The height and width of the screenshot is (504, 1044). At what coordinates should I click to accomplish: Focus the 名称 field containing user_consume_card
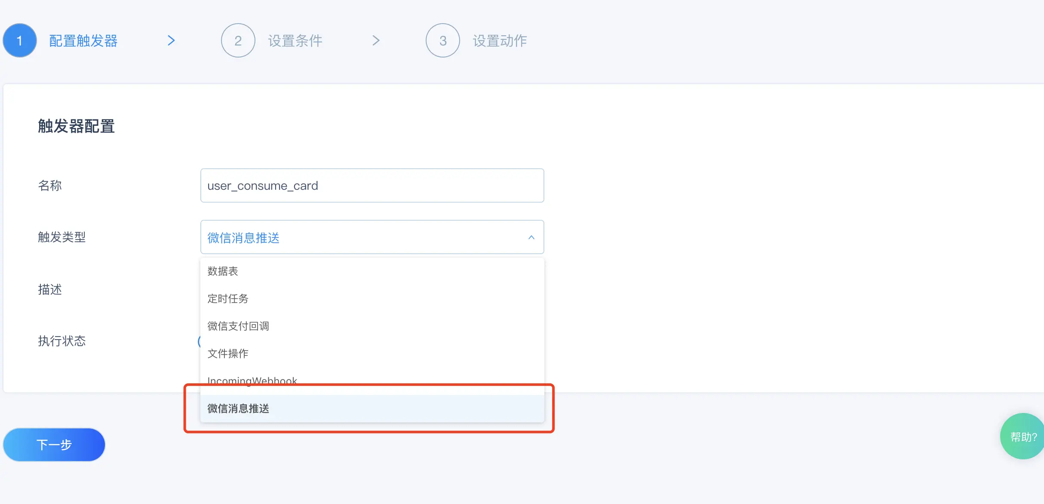(x=372, y=185)
